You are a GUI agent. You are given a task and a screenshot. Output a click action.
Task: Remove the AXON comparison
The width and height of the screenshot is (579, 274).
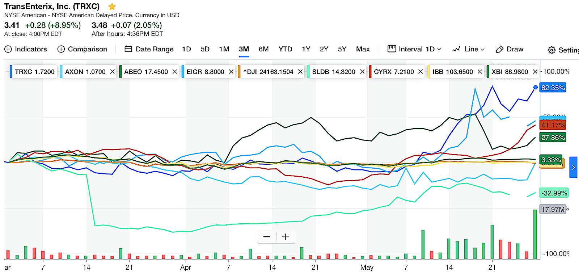tap(112, 72)
